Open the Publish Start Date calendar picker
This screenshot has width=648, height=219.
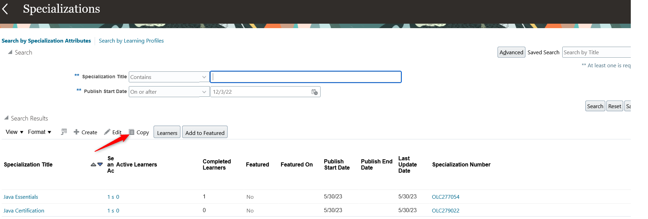point(314,92)
